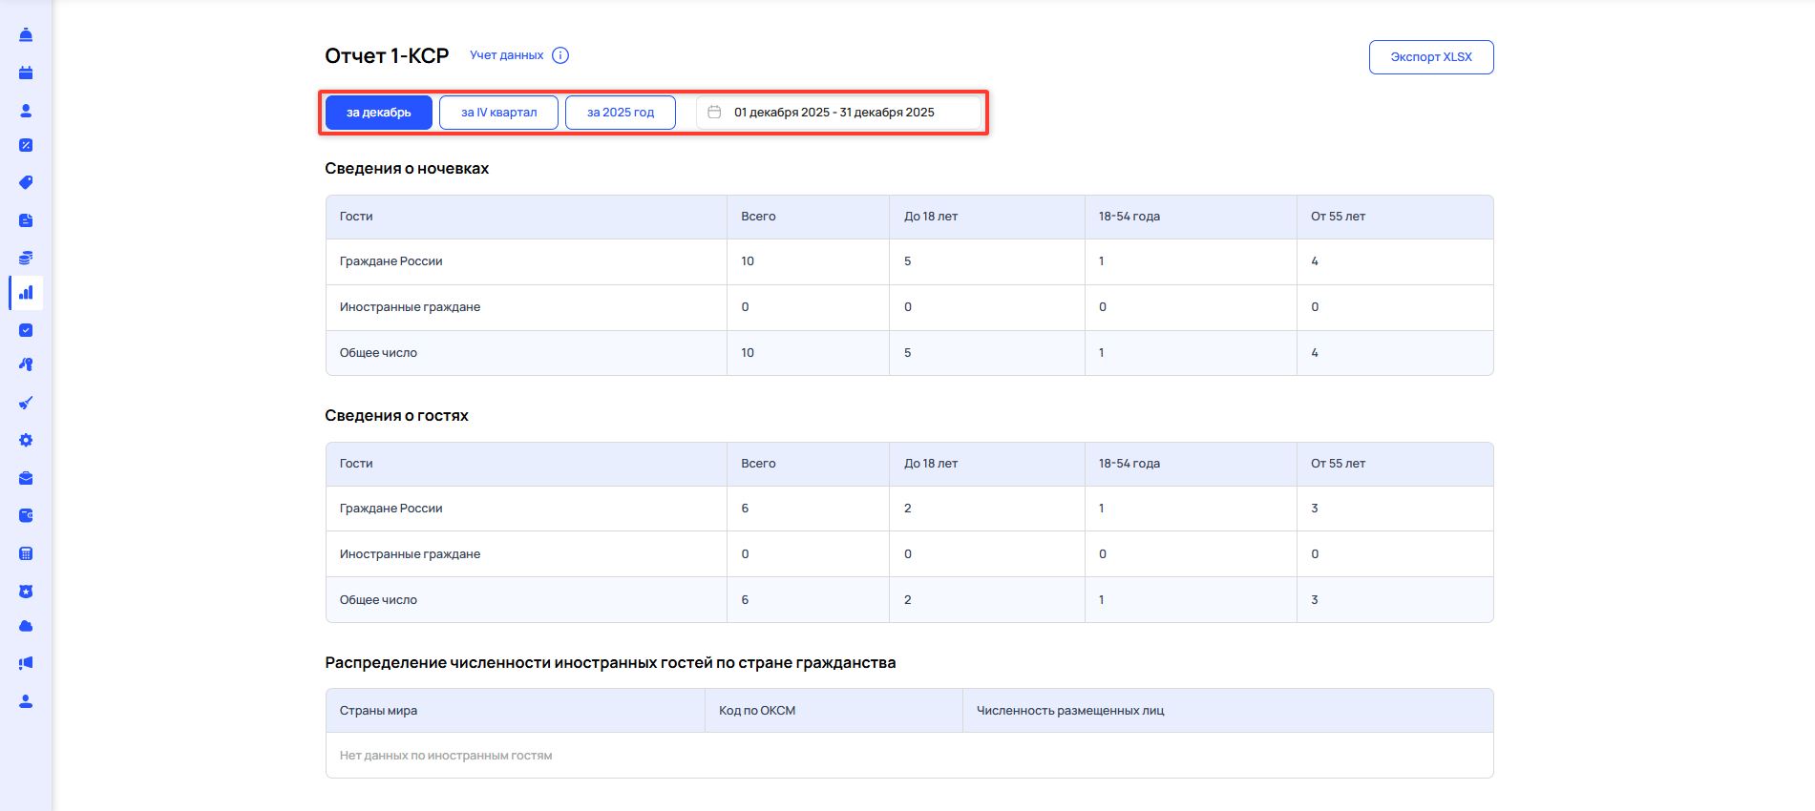1815x811 pixels.
Task: Select the "за декабрь" period tab
Action: [379, 113]
